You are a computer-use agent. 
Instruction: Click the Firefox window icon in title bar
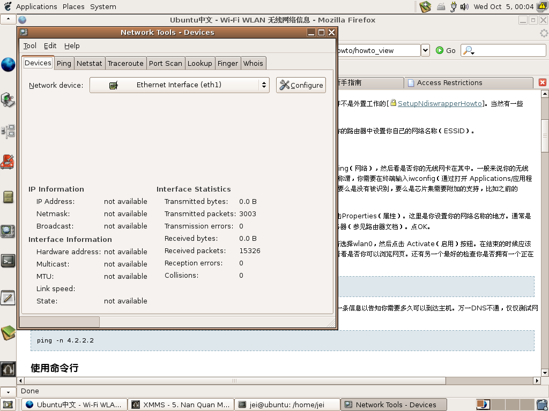(22, 20)
